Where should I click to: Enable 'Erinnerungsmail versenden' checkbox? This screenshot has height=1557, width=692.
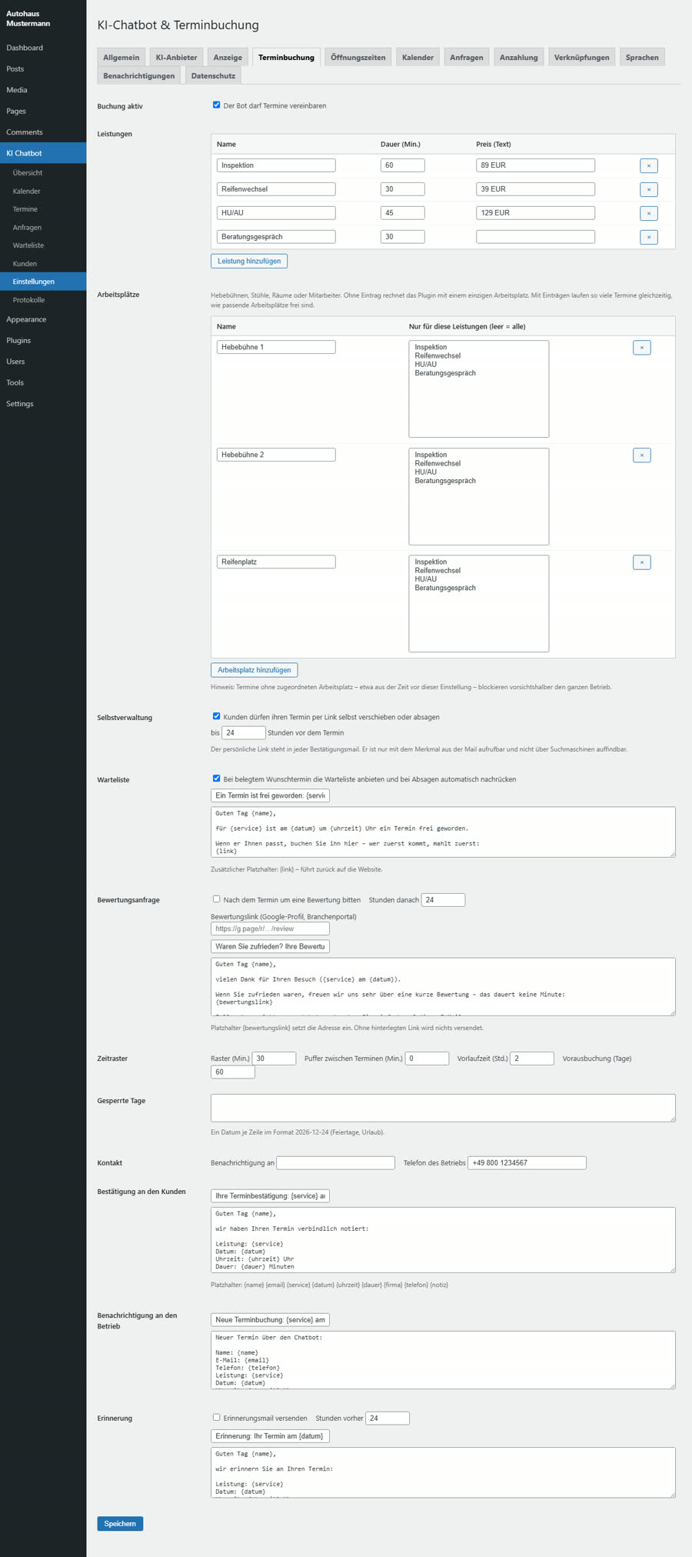click(x=216, y=1417)
